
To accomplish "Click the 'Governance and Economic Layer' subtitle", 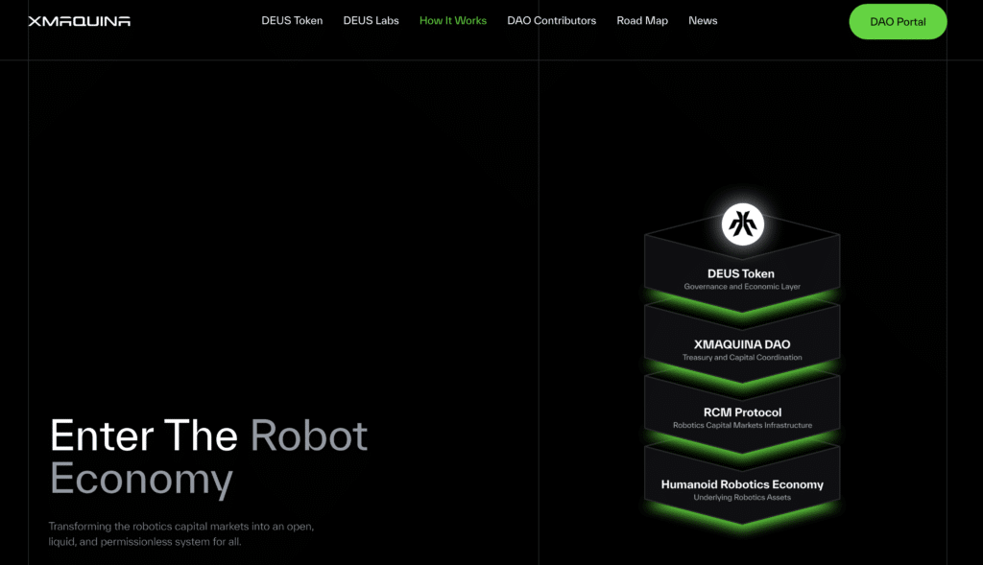I will click(x=742, y=286).
